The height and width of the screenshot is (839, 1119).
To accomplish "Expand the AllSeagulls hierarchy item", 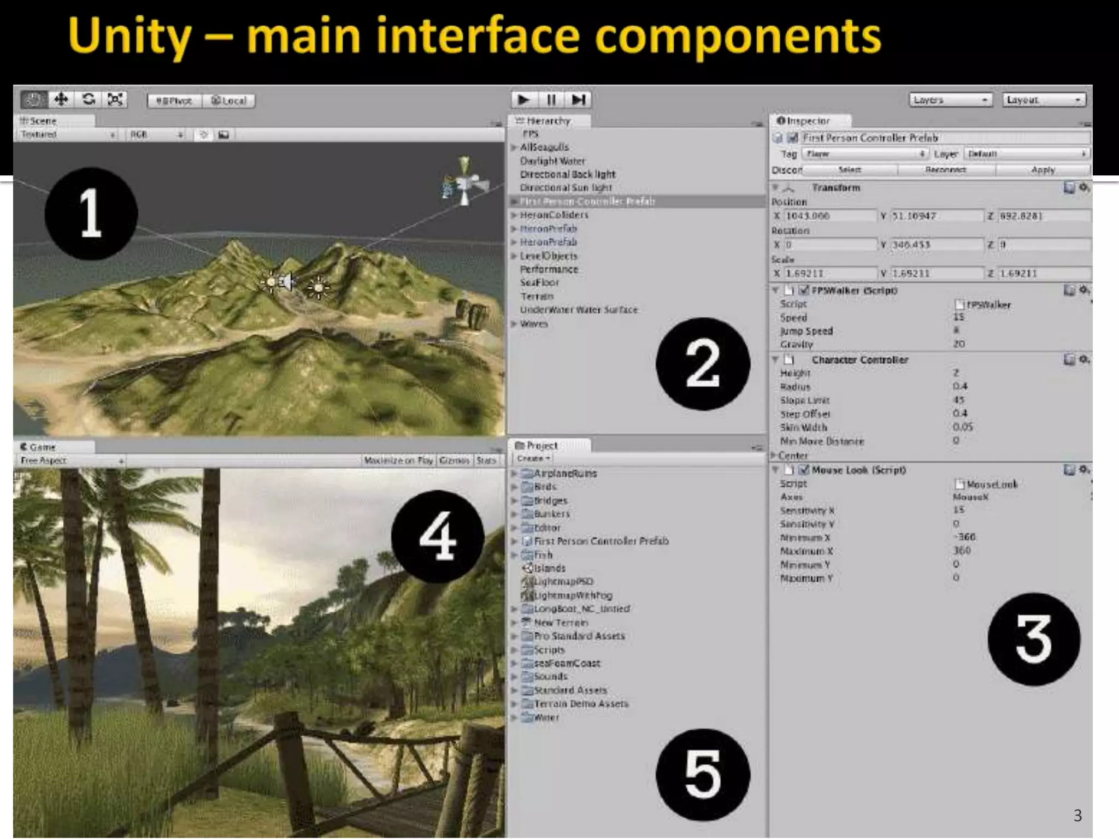I will pos(514,147).
